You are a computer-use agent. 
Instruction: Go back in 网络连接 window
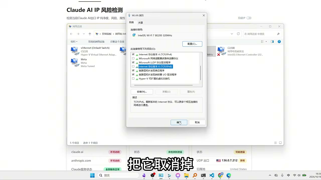pyautogui.click(x=71, y=34)
